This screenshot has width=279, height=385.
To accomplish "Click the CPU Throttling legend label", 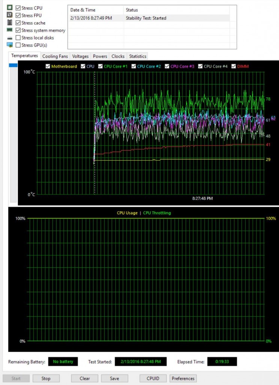I will (x=157, y=213).
